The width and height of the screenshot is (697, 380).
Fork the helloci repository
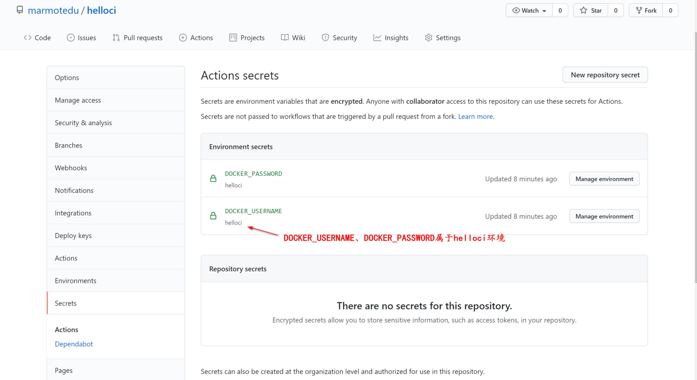[x=646, y=11]
